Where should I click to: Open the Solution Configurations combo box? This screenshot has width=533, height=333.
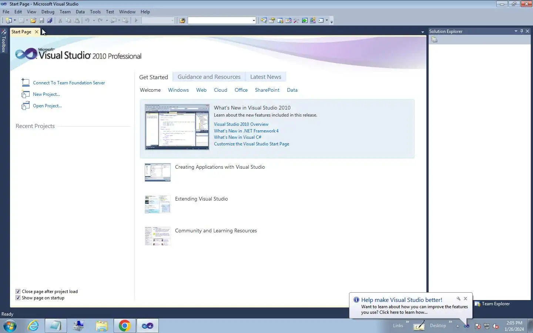pyautogui.click(x=158, y=20)
